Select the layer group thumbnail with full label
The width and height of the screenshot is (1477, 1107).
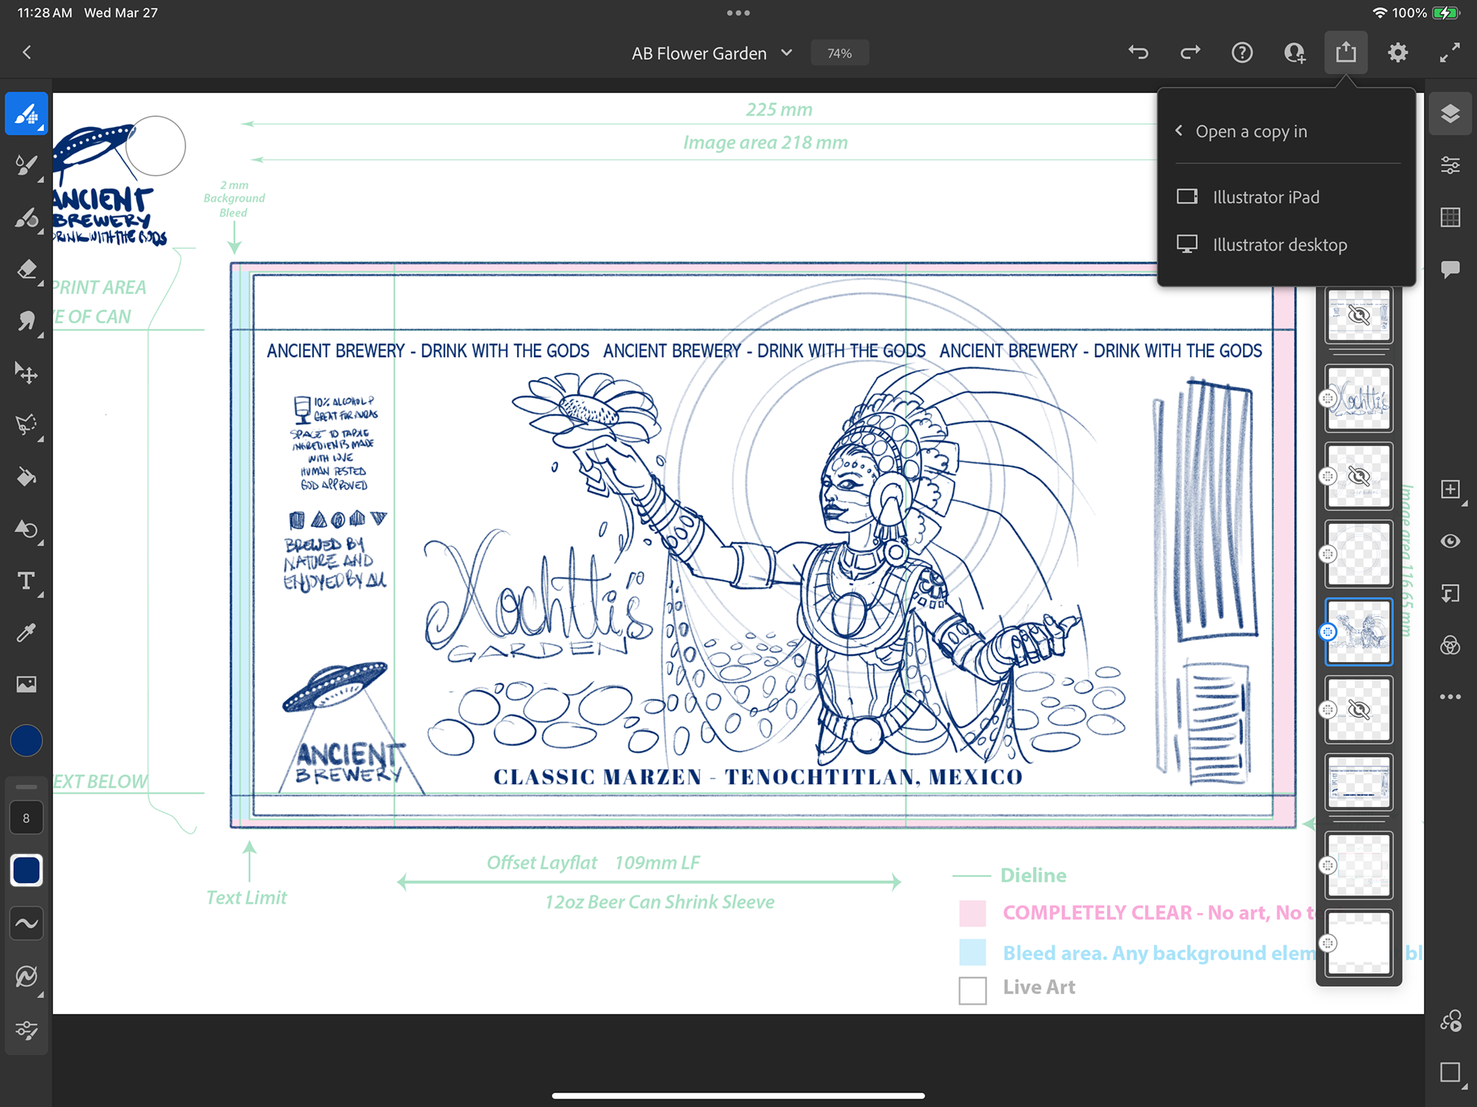[1359, 782]
